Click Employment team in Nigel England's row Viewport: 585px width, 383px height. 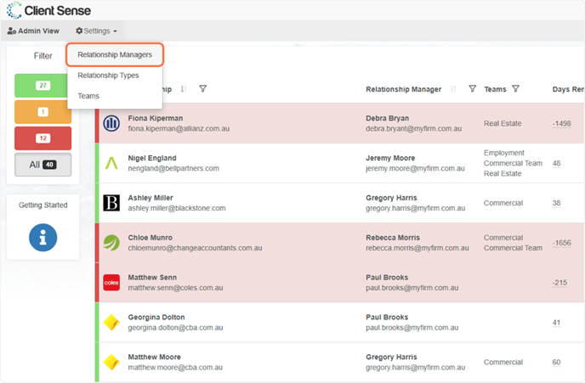coord(504,153)
